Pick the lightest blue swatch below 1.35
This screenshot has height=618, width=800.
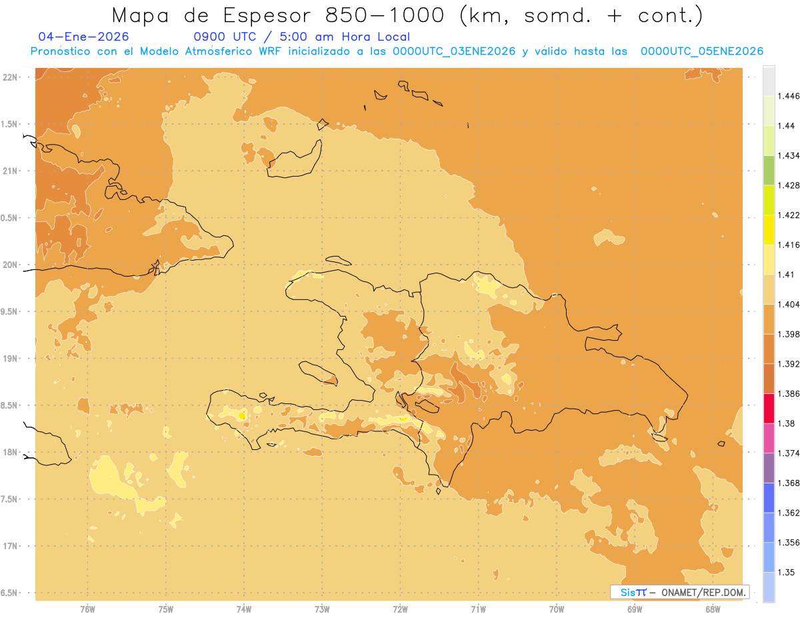point(769,587)
